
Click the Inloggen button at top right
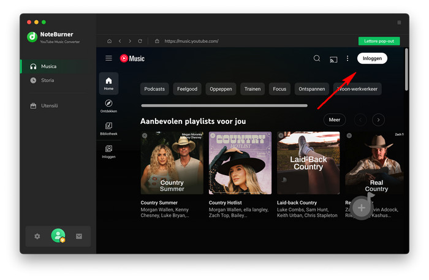click(x=372, y=58)
